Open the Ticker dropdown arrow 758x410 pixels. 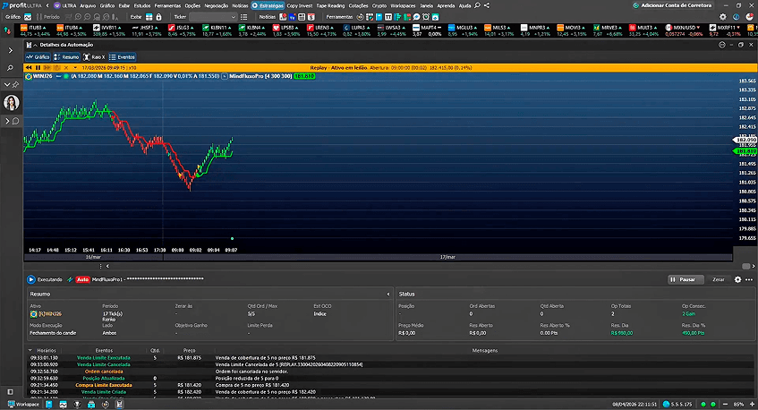(234, 17)
